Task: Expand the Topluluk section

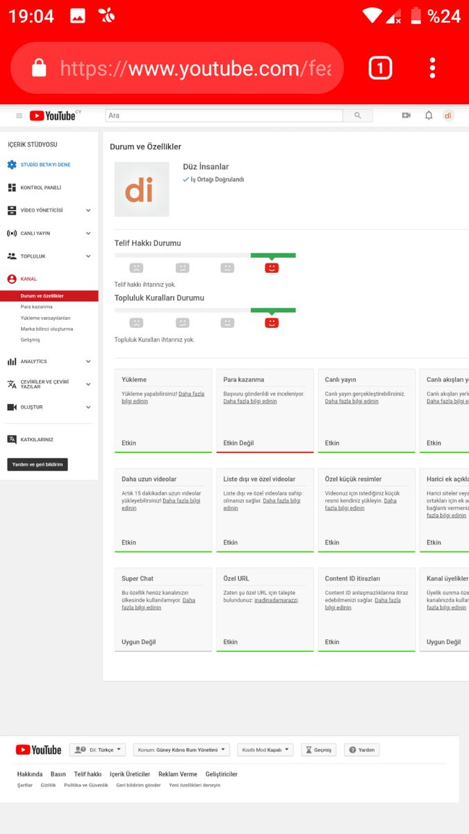Action: 88,256
